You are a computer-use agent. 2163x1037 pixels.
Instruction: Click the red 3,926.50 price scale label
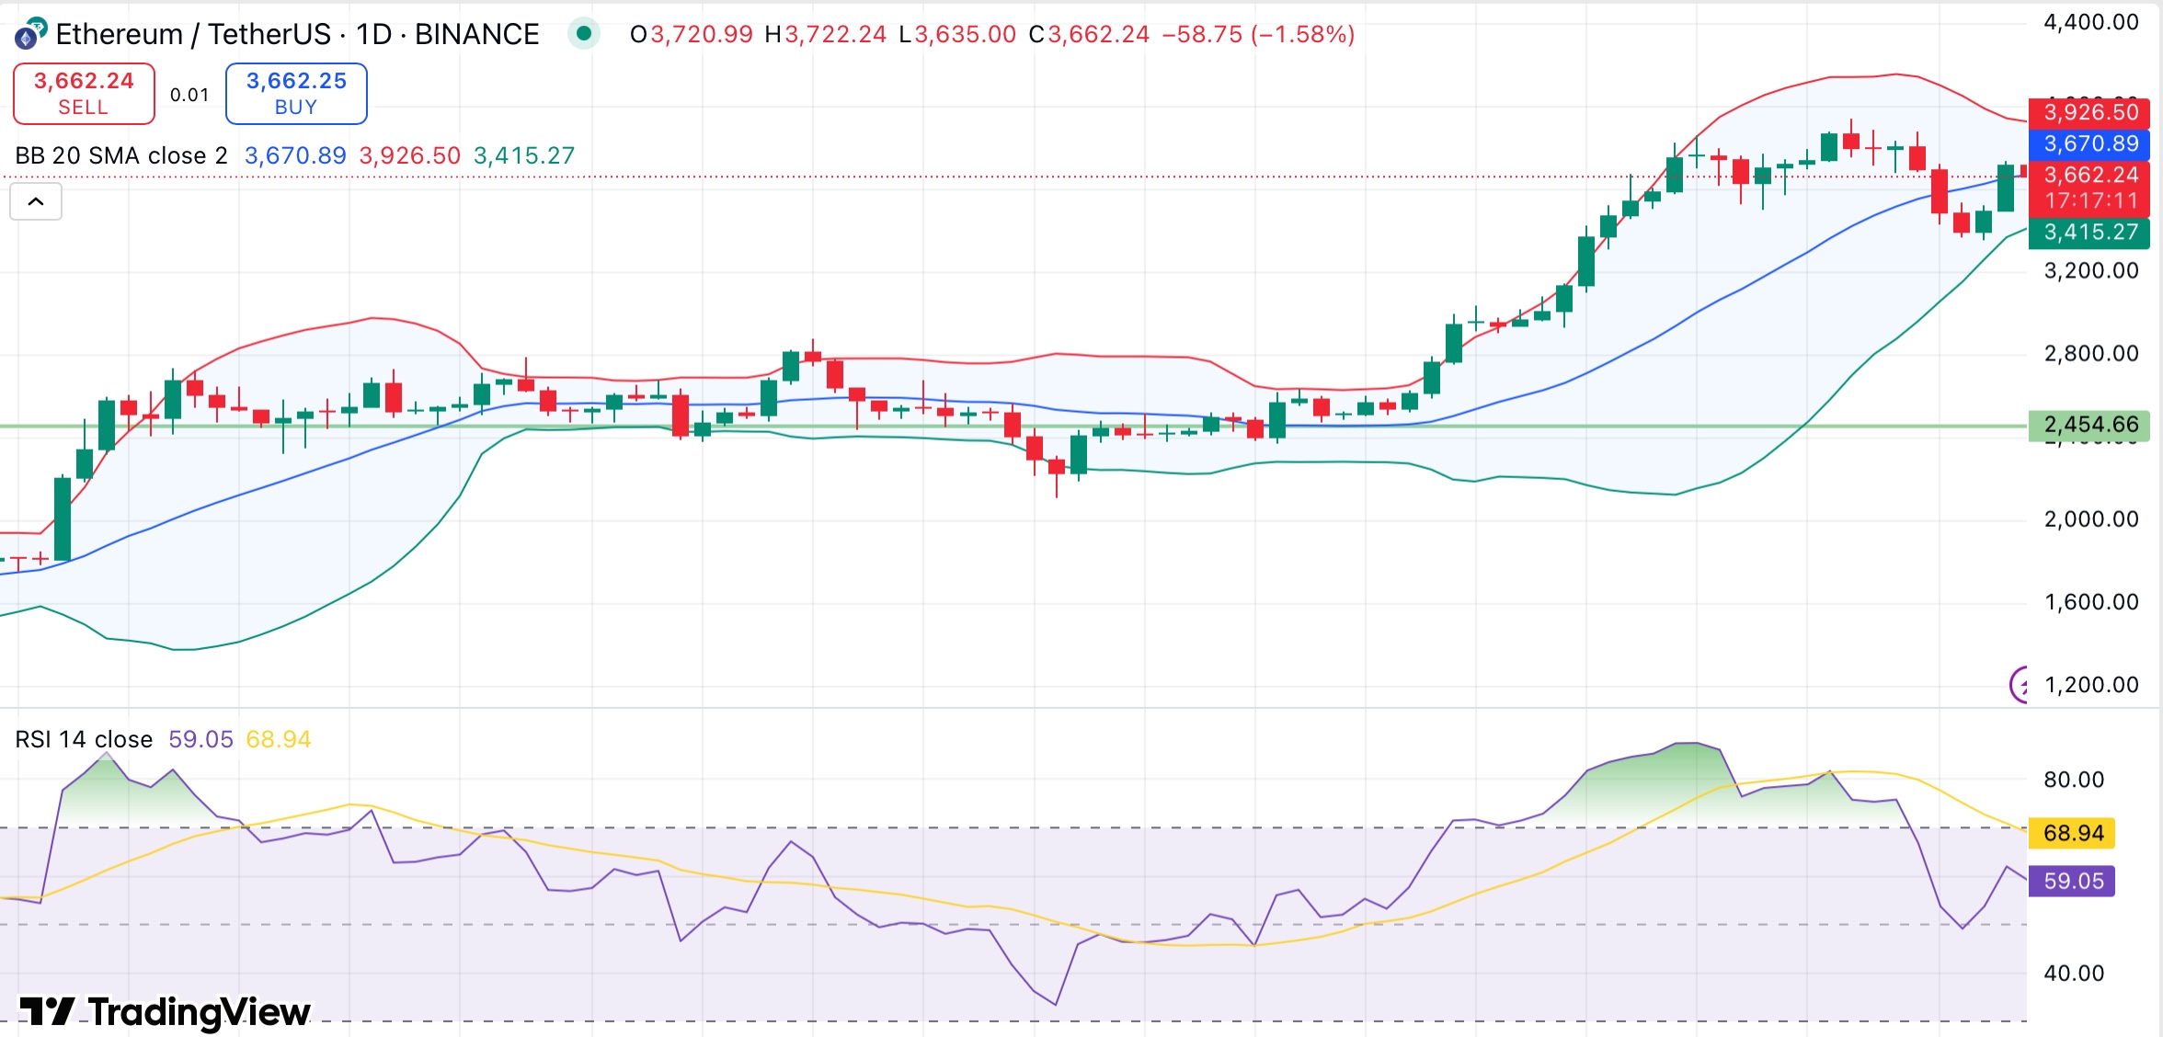2089,112
